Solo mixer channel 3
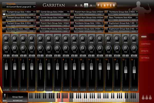Screen dimensions: 154x103 pos(25,55)
